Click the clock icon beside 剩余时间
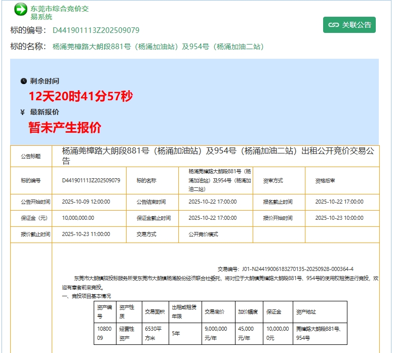 [x=23, y=81]
